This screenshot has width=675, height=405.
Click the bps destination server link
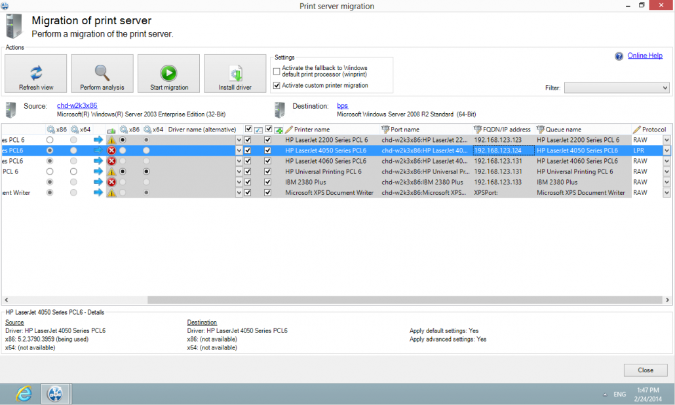click(342, 105)
